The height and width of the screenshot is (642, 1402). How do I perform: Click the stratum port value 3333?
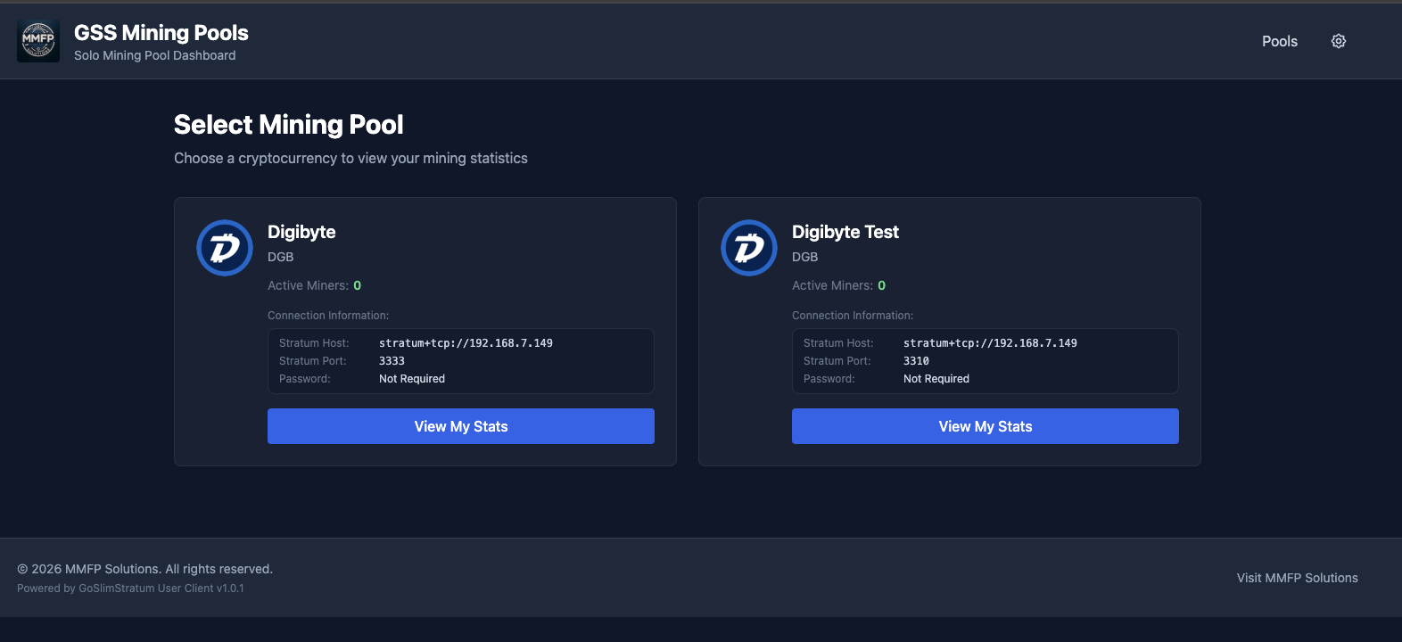click(392, 361)
